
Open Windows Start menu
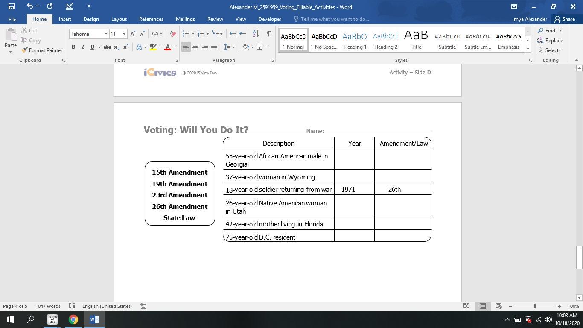(10, 319)
